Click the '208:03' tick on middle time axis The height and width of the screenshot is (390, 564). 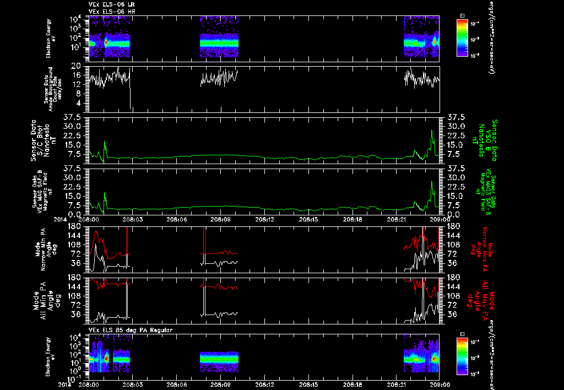click(x=132, y=219)
